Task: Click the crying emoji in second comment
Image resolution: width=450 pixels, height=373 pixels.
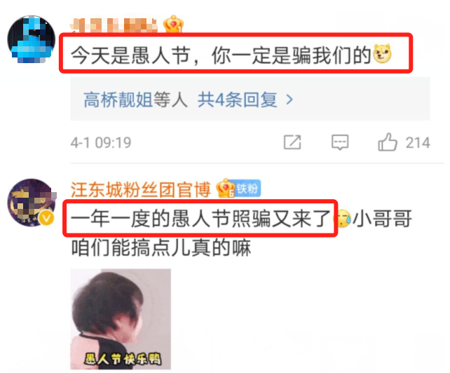Action: [343, 219]
